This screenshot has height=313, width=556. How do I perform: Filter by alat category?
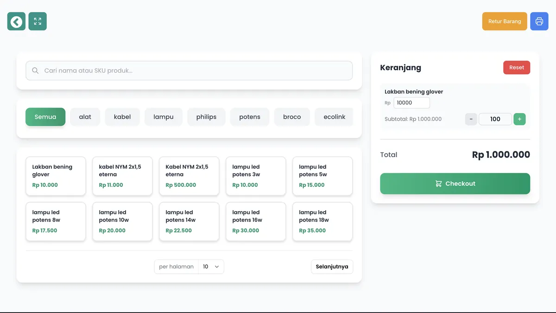pos(85,117)
